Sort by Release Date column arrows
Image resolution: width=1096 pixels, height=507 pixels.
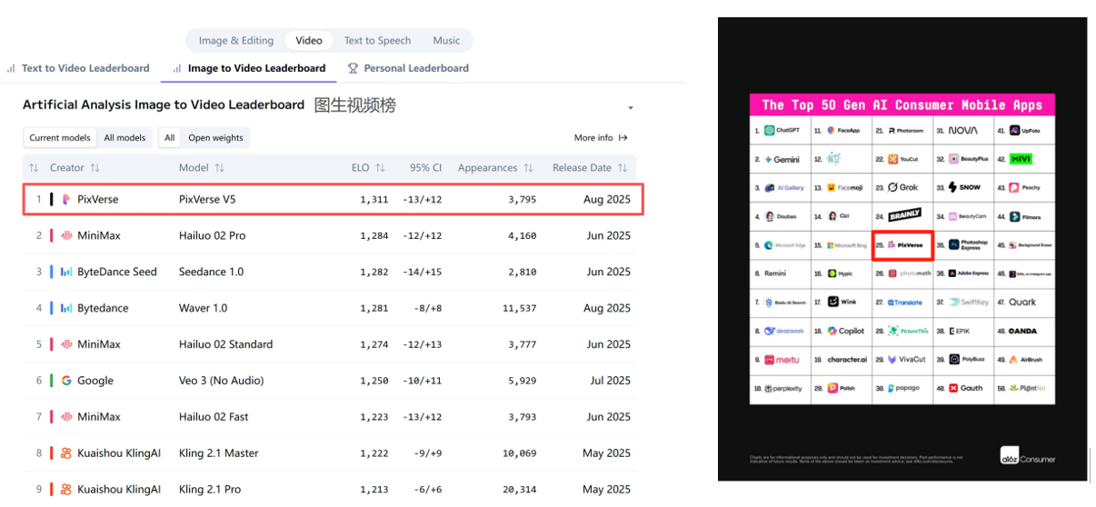(623, 168)
